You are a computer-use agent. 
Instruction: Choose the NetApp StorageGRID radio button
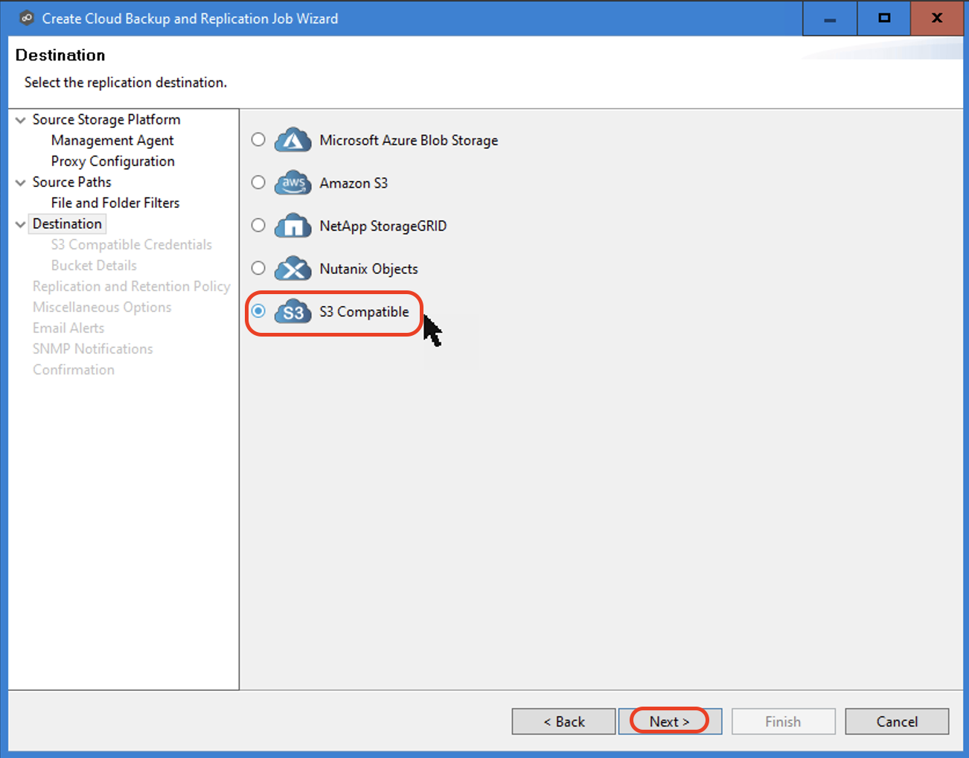coord(258,225)
